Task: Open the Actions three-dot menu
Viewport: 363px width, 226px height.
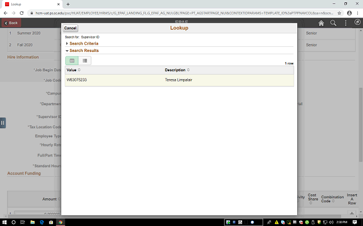Action: point(345,23)
